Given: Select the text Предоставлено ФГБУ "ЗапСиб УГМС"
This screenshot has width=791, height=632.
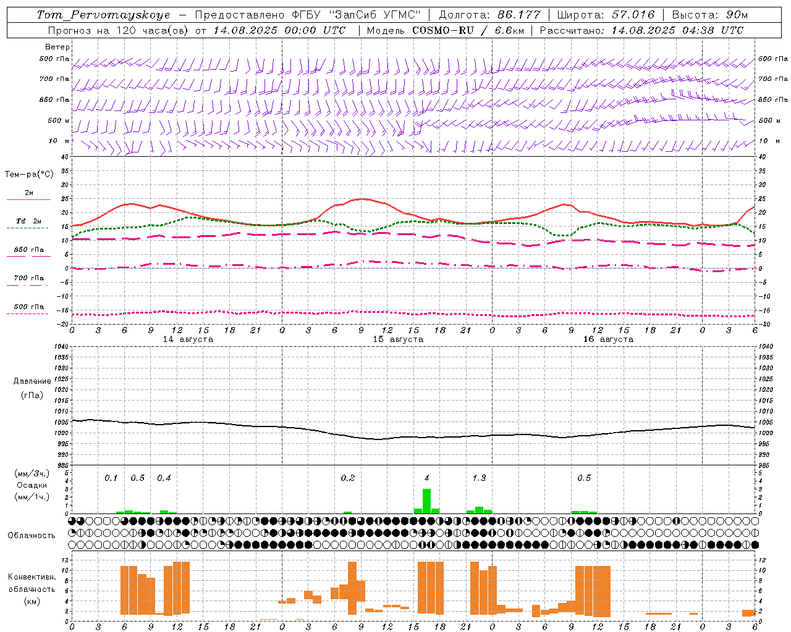Looking at the screenshot, I should coord(308,15).
